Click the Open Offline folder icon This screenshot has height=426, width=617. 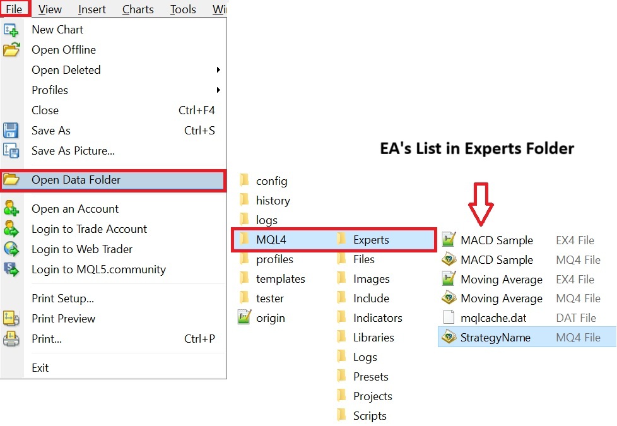point(11,50)
